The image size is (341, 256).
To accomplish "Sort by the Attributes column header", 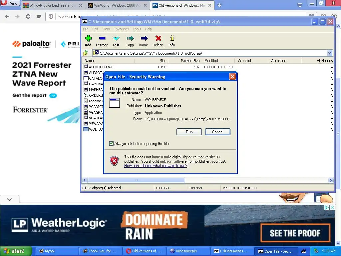I will click(318, 61).
